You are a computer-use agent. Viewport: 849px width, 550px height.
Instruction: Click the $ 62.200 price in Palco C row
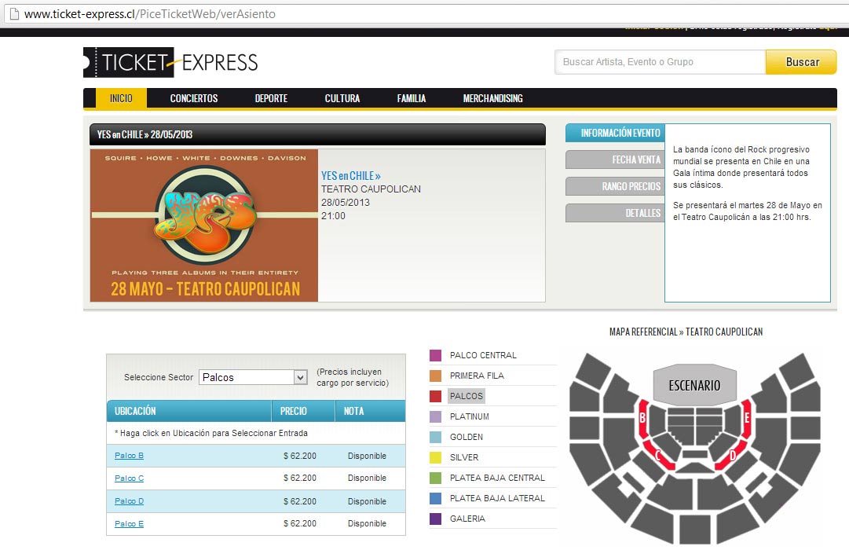pos(300,478)
